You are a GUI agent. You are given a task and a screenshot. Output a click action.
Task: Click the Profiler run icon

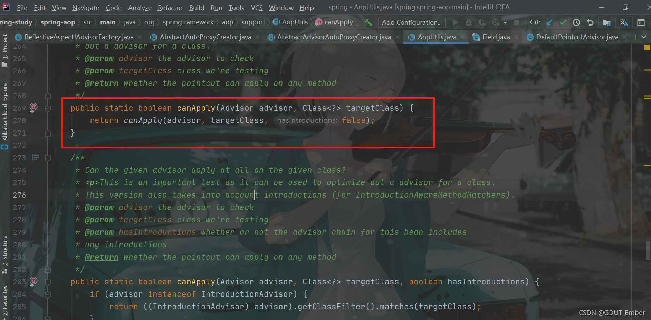click(x=496, y=22)
